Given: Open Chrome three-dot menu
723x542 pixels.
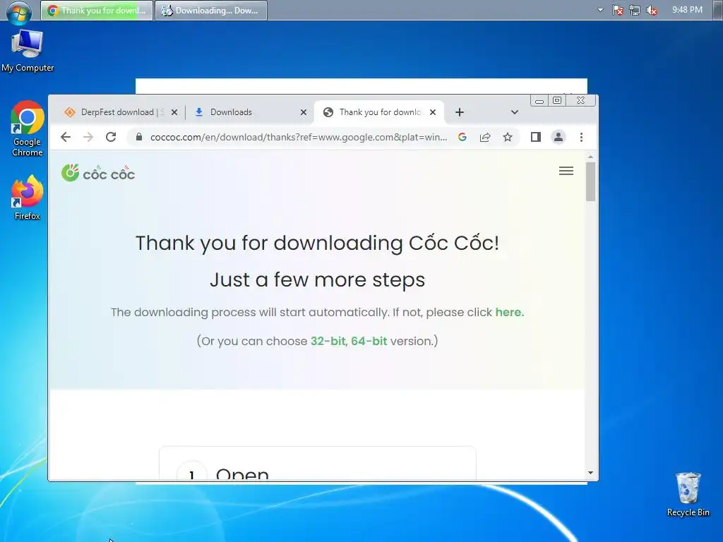Looking at the screenshot, I should click(581, 137).
